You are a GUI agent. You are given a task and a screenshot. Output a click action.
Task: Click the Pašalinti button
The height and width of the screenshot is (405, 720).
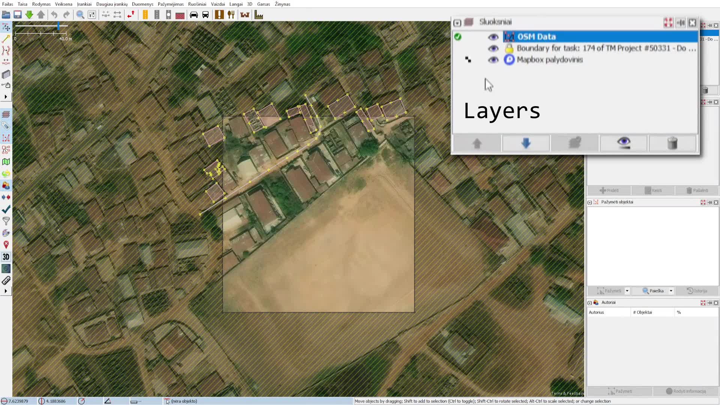click(x=697, y=190)
